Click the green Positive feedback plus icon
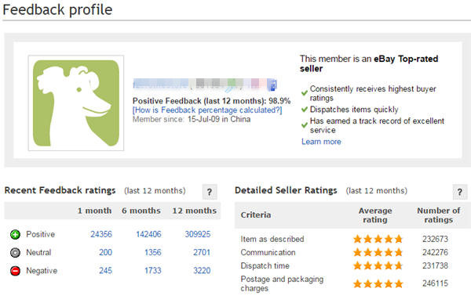Image resolution: width=471 pixels, height=303 pixels. click(x=16, y=234)
